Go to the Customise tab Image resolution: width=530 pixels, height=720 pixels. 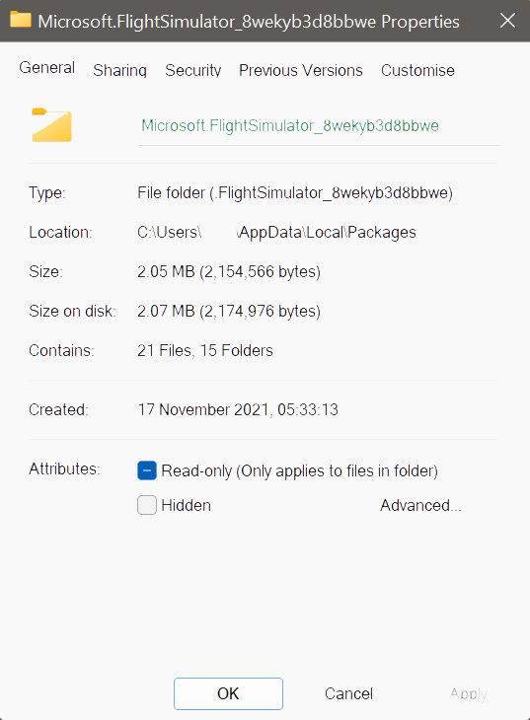coord(417,70)
